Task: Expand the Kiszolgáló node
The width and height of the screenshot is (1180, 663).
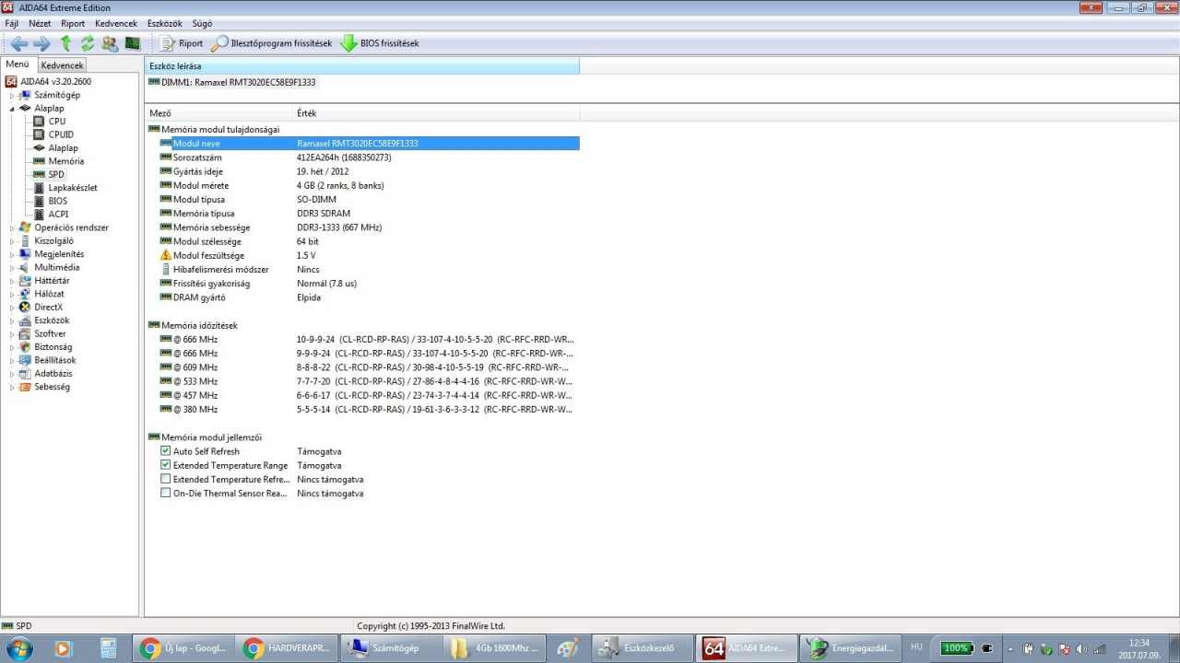Action: pos(12,241)
